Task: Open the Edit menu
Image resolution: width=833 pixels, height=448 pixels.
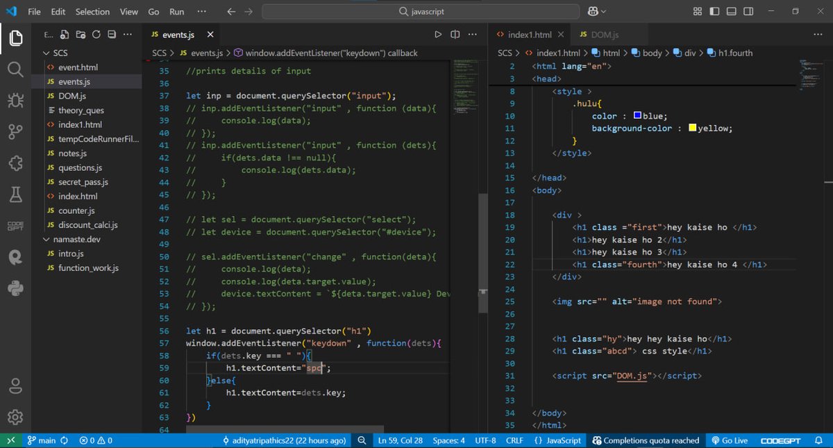Action: [58, 12]
